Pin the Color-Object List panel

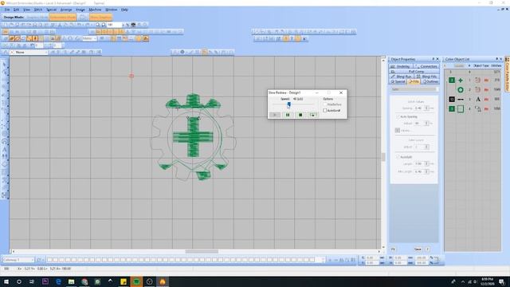click(x=496, y=59)
